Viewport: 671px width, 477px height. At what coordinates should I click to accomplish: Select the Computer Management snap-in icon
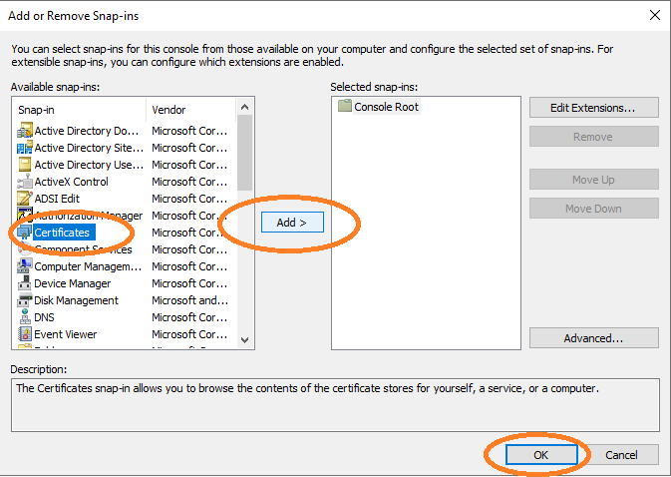click(25, 266)
